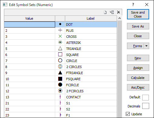Select the filled triangle symbol in row 9
The width and height of the screenshot is (154, 118).
click(x=60, y=73)
